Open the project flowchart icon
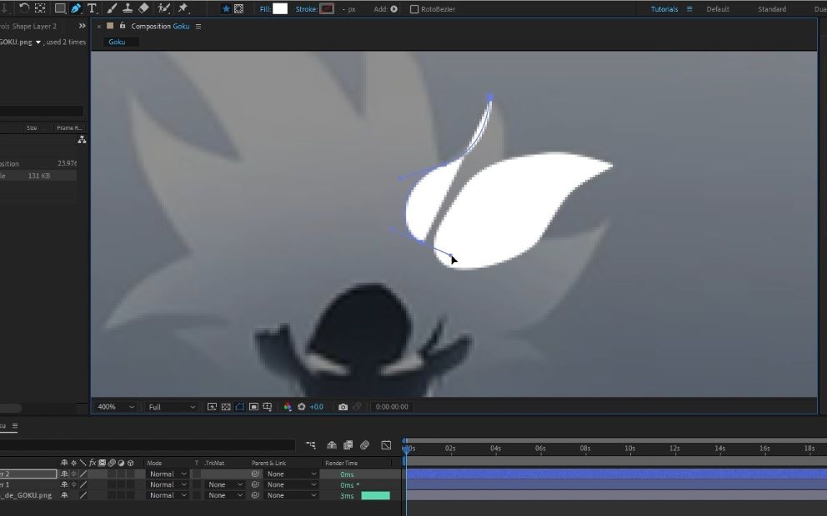The image size is (827, 516). (82, 140)
